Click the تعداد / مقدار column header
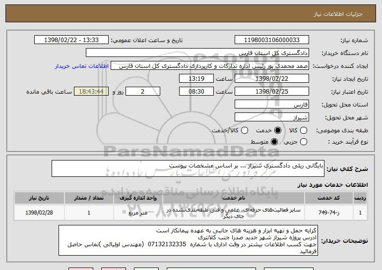 tap(89, 198)
